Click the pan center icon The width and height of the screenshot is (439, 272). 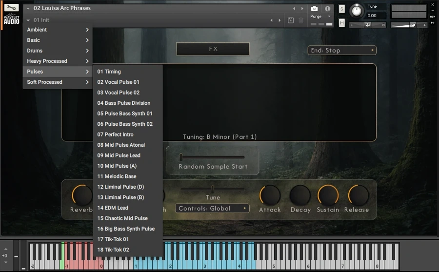(367, 25)
